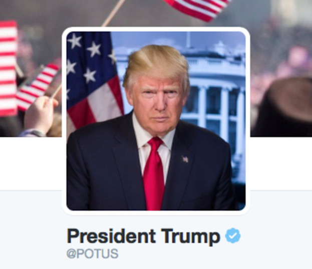Click the large striped flag at banner edge
The width and height of the screenshot is (312, 269).
[9, 68]
